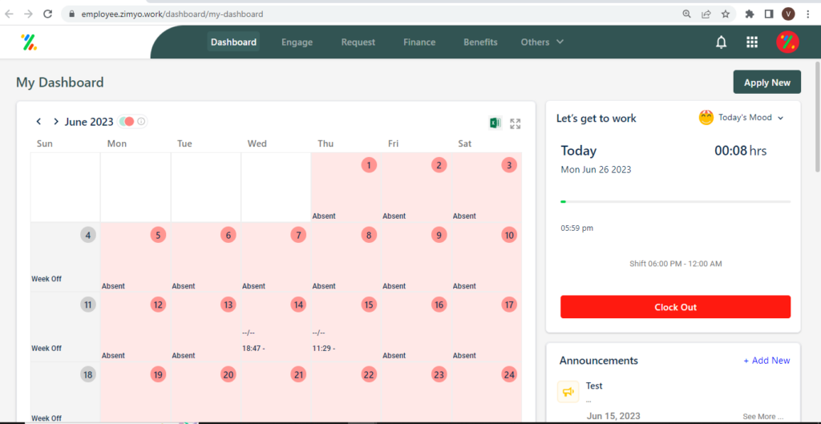Click Shift 06:00 PM - 12:00 AM text
This screenshot has height=424, width=821.
coord(675,264)
